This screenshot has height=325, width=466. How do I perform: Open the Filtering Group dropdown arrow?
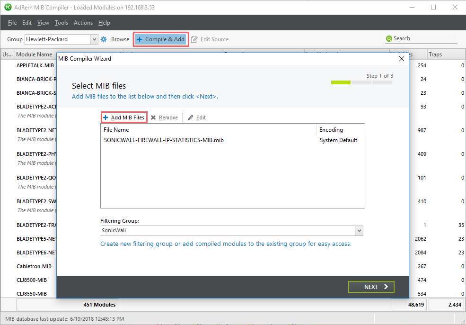[x=359, y=231]
